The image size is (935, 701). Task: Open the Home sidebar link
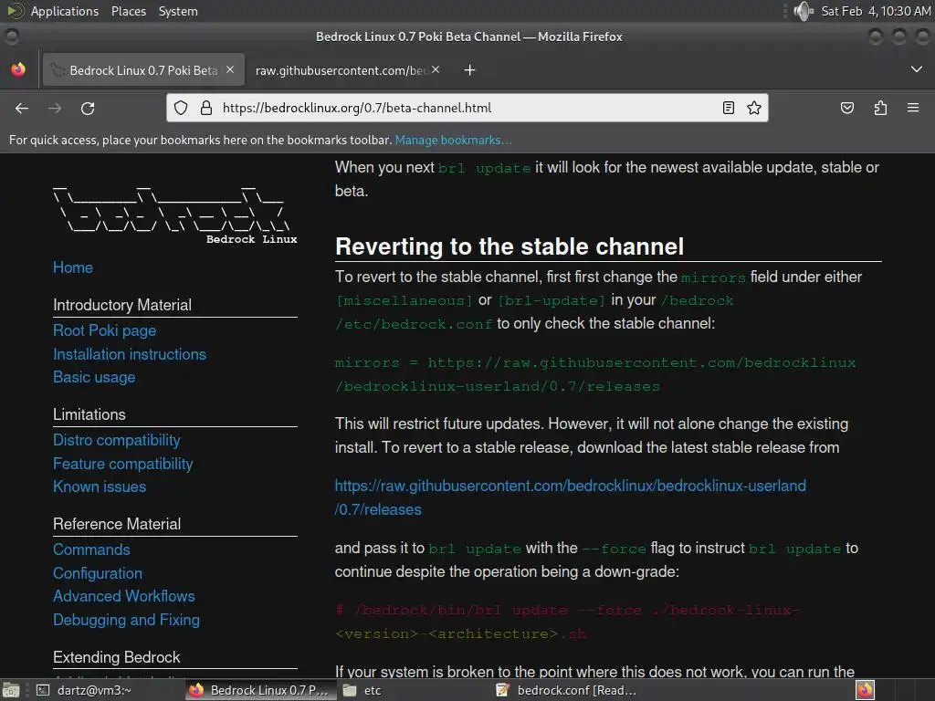pyautogui.click(x=73, y=267)
